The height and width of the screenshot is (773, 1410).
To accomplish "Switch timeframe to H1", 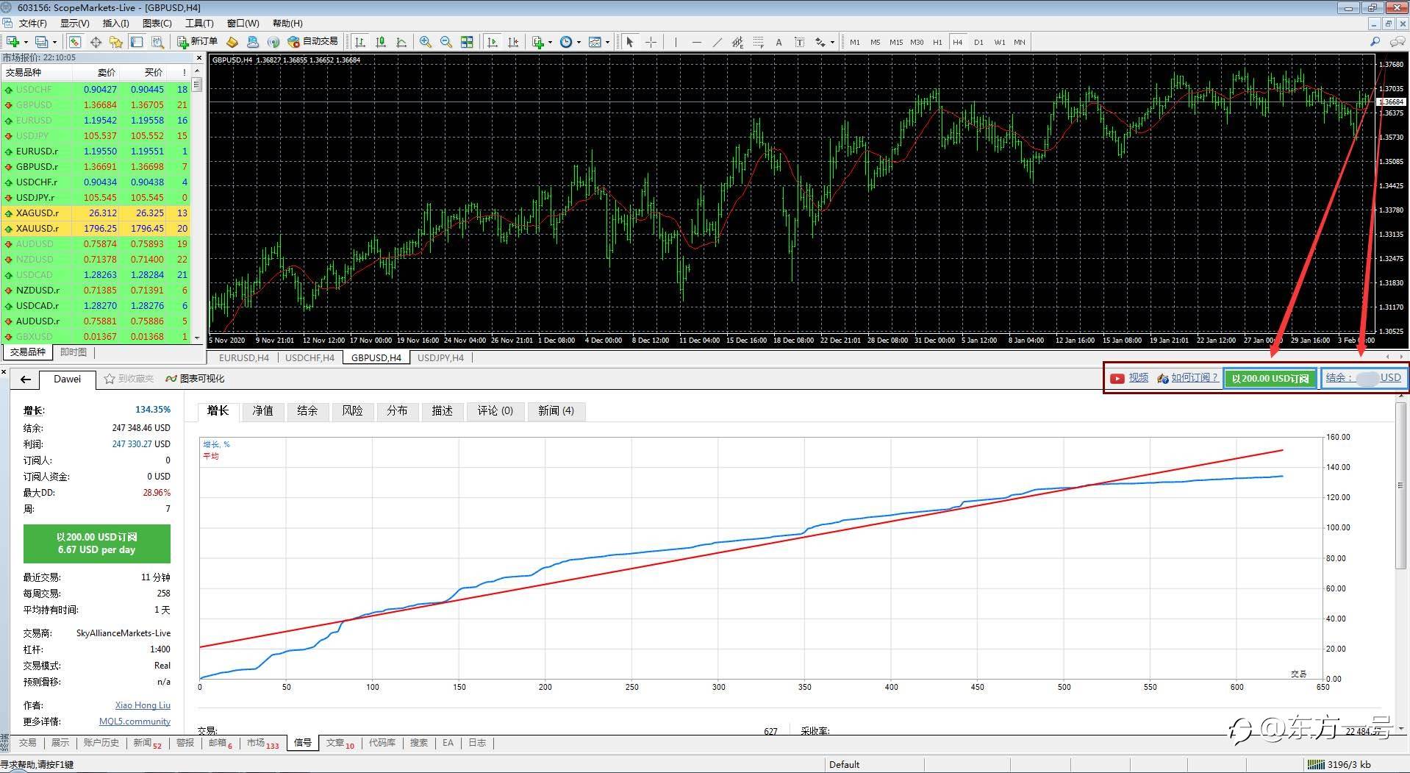I will tap(937, 42).
